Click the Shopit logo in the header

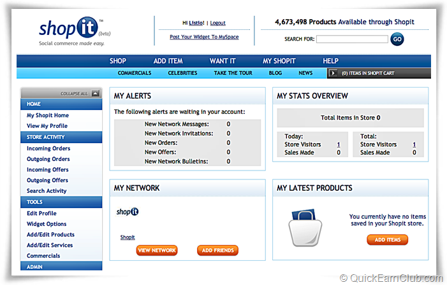tap(75, 31)
